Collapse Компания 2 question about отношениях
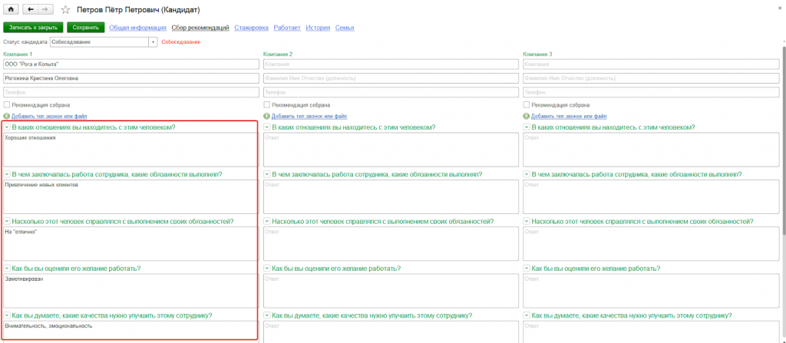The image size is (786, 343). tap(266, 127)
